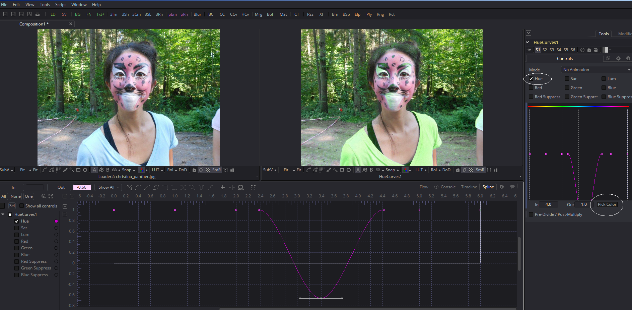Enable the Green checkbox in Controls
Image resolution: width=632 pixels, height=310 pixels.
[x=567, y=88]
